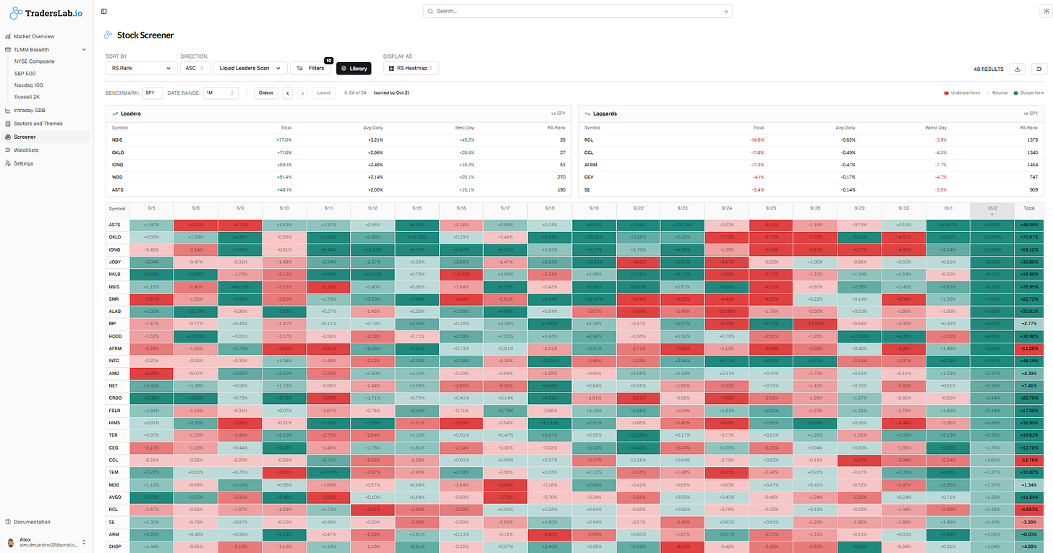The height and width of the screenshot is (553, 1053).
Task: Click the TradersLab.io logo icon
Action: (15, 12)
